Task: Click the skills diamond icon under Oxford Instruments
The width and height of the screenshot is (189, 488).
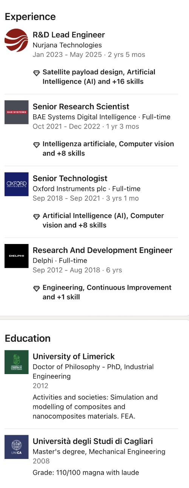Action: click(x=37, y=216)
